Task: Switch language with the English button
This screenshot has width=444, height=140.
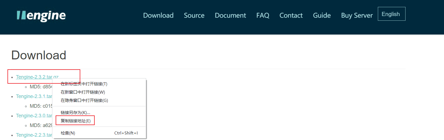Action: [x=391, y=14]
